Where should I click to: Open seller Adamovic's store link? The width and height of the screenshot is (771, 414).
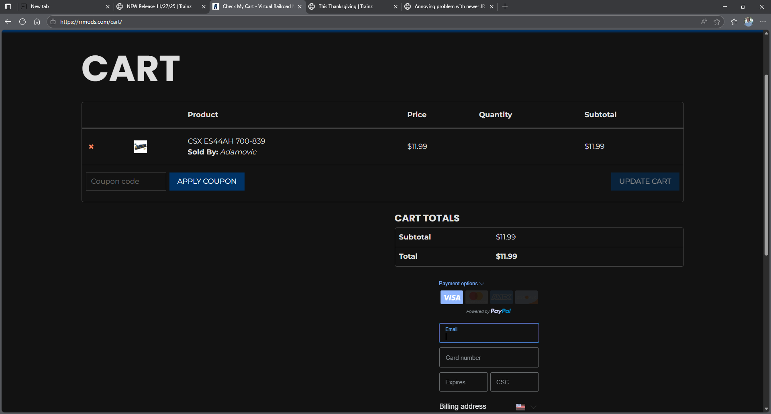(238, 152)
